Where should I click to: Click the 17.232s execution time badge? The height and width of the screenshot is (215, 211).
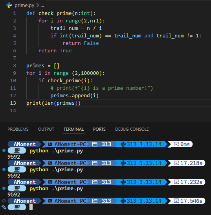[x=188, y=182]
